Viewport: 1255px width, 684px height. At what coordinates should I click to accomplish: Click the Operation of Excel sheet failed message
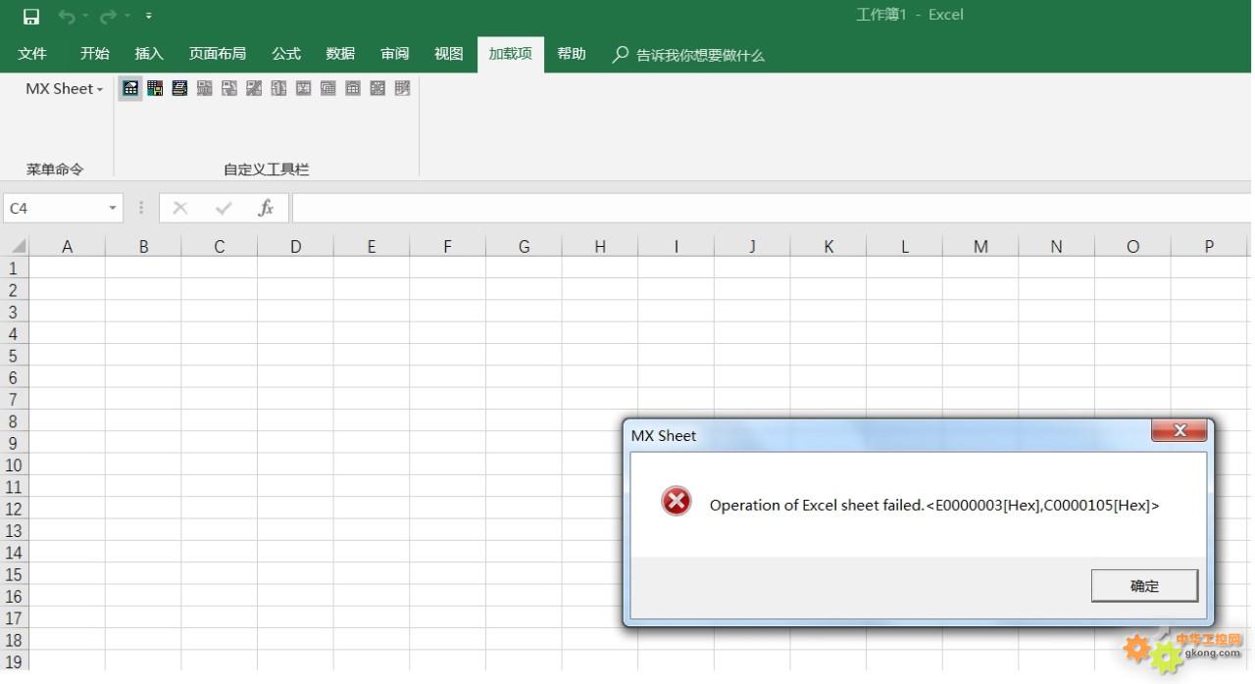(x=934, y=506)
